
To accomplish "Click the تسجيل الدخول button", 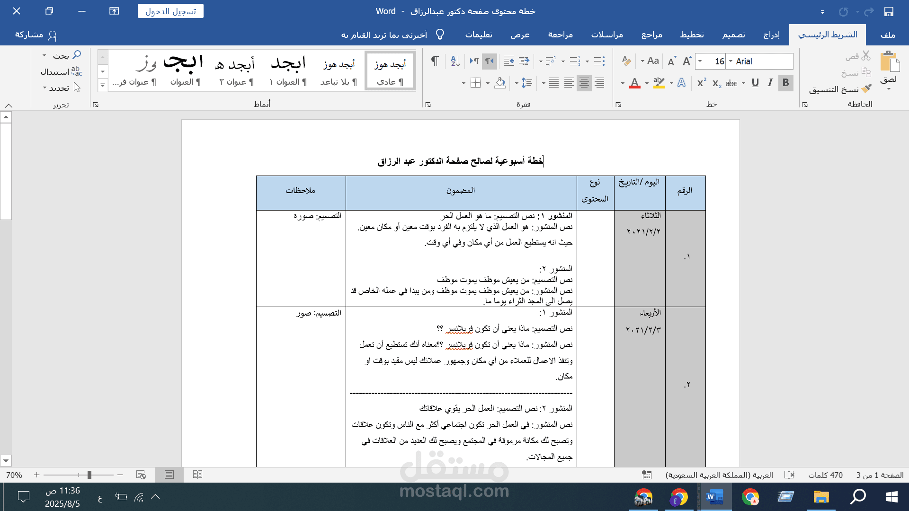I will [x=170, y=11].
